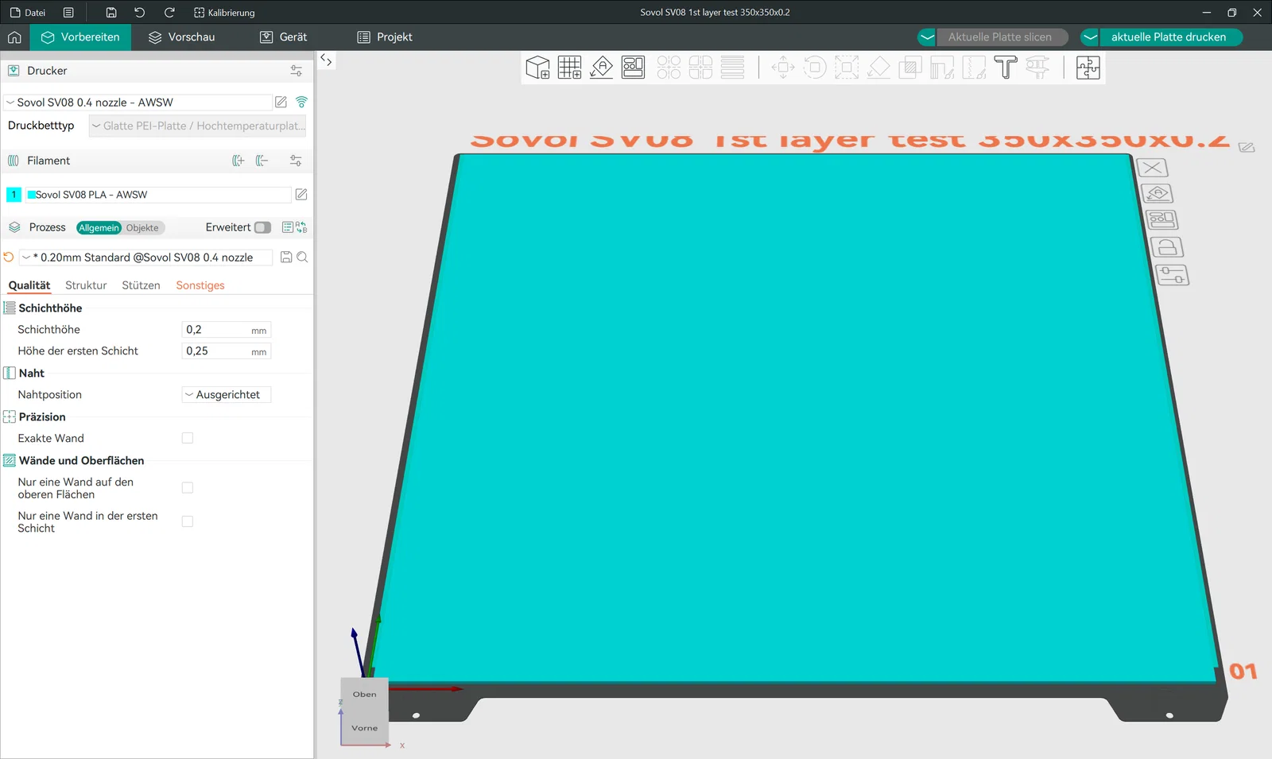
Task: Expand the print options arrow beside aktuelle Platte drucken
Action: tap(1090, 37)
